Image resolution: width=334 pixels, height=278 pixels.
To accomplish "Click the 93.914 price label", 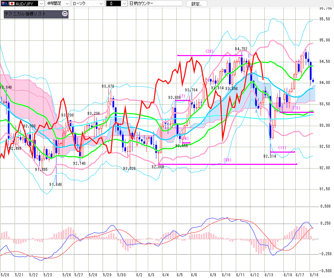I will (217, 88).
